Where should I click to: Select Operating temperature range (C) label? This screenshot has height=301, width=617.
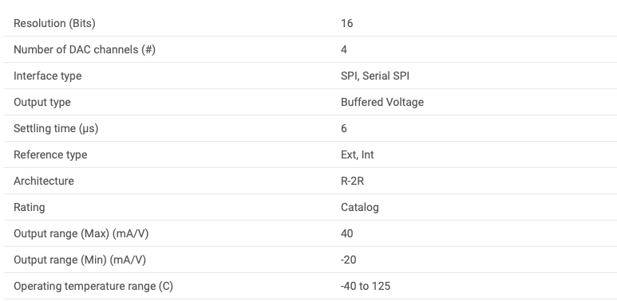coord(93,286)
